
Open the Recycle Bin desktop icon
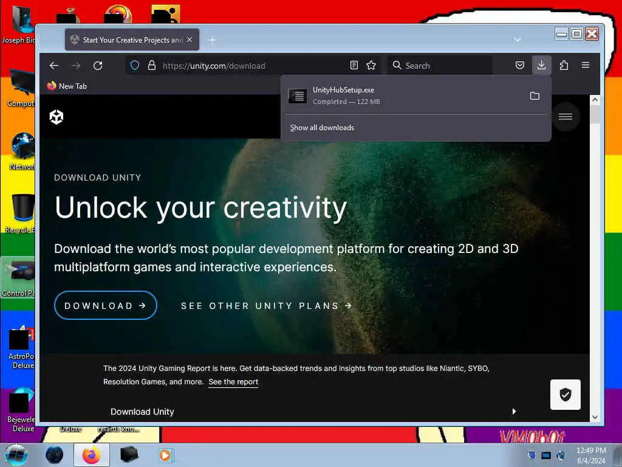(x=21, y=213)
